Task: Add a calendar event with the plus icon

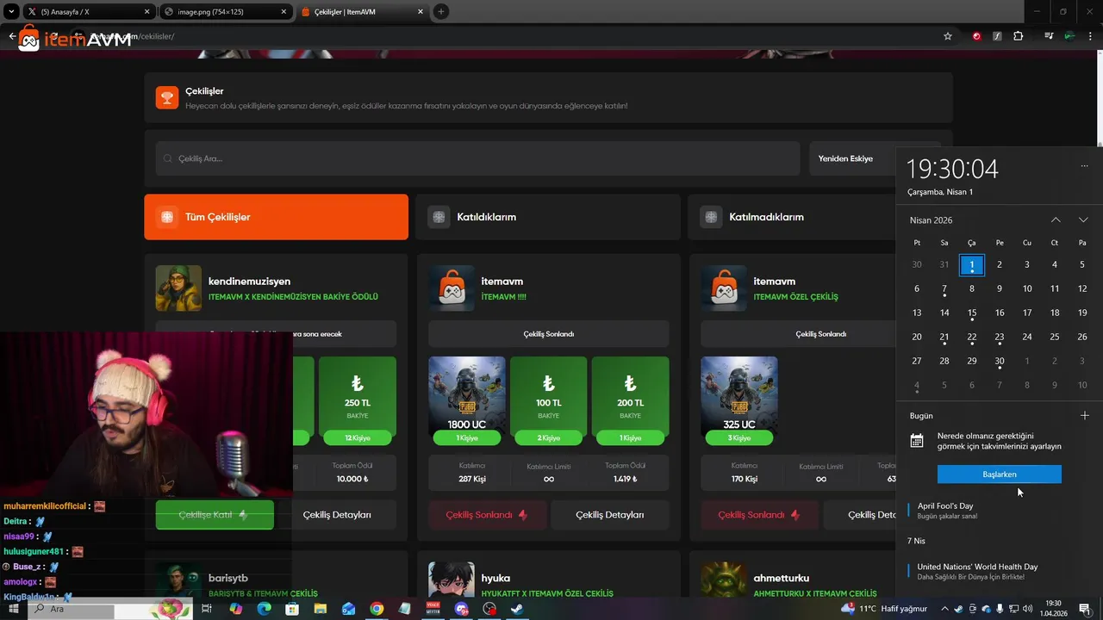Action: (x=1084, y=415)
